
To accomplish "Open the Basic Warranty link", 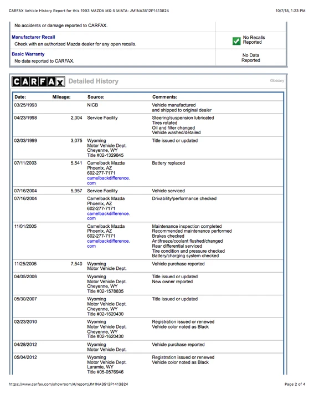I will [x=28, y=54].
